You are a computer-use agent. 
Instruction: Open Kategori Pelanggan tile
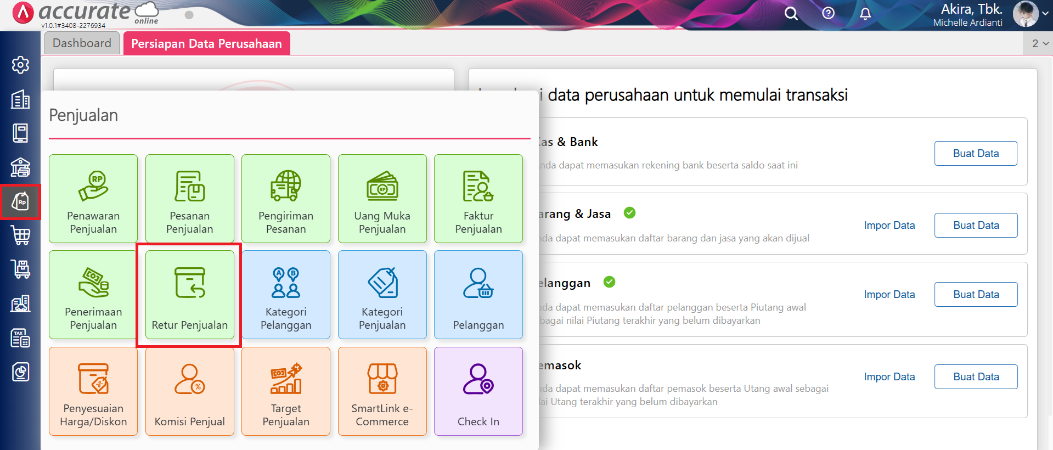point(286,295)
